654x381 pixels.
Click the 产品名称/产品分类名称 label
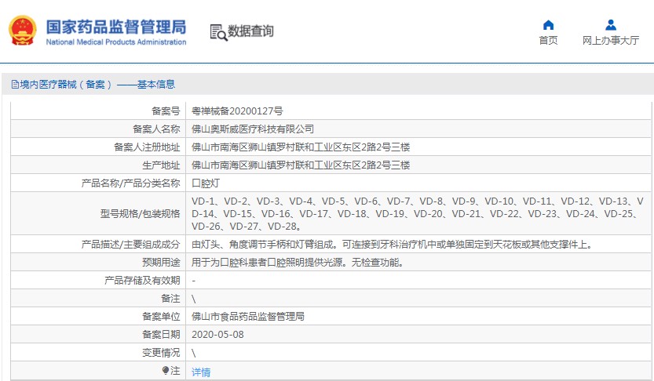(130, 183)
